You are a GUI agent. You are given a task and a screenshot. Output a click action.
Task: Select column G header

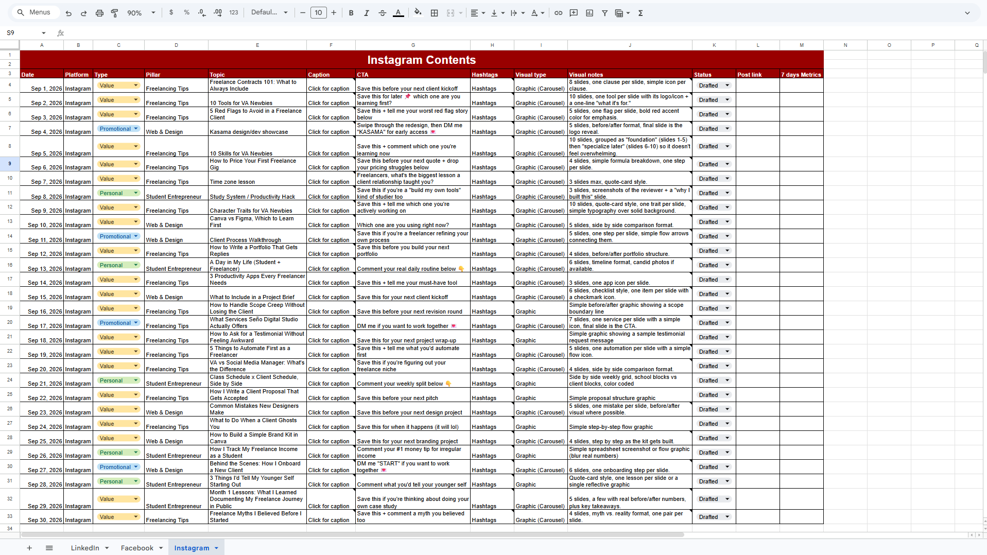coord(413,45)
